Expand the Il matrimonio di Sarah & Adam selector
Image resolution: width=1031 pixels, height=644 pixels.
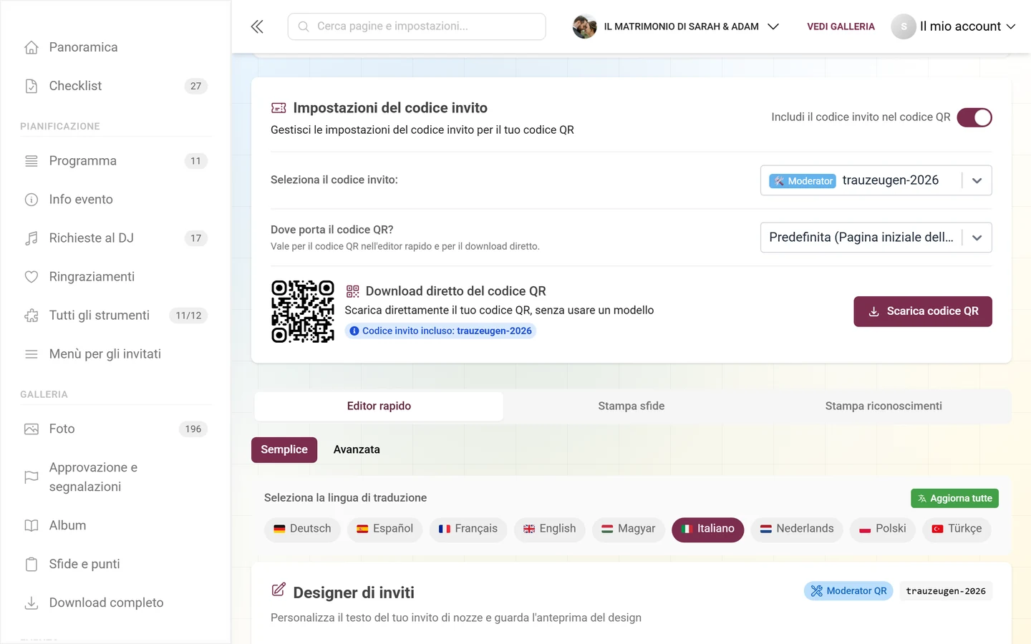pyautogui.click(x=676, y=26)
